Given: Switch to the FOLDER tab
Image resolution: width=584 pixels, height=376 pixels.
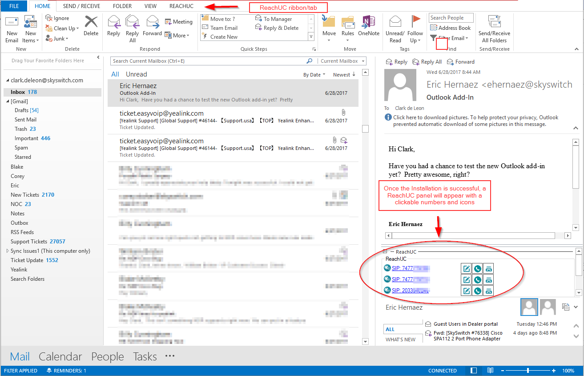Looking at the screenshot, I should coord(122,6).
